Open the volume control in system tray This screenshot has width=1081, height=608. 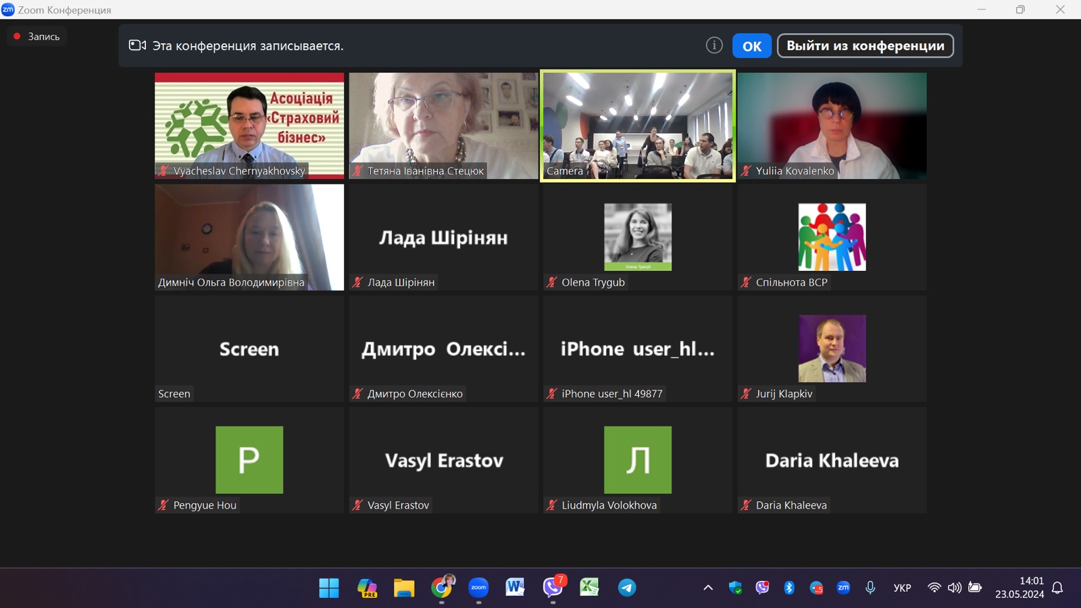(954, 588)
